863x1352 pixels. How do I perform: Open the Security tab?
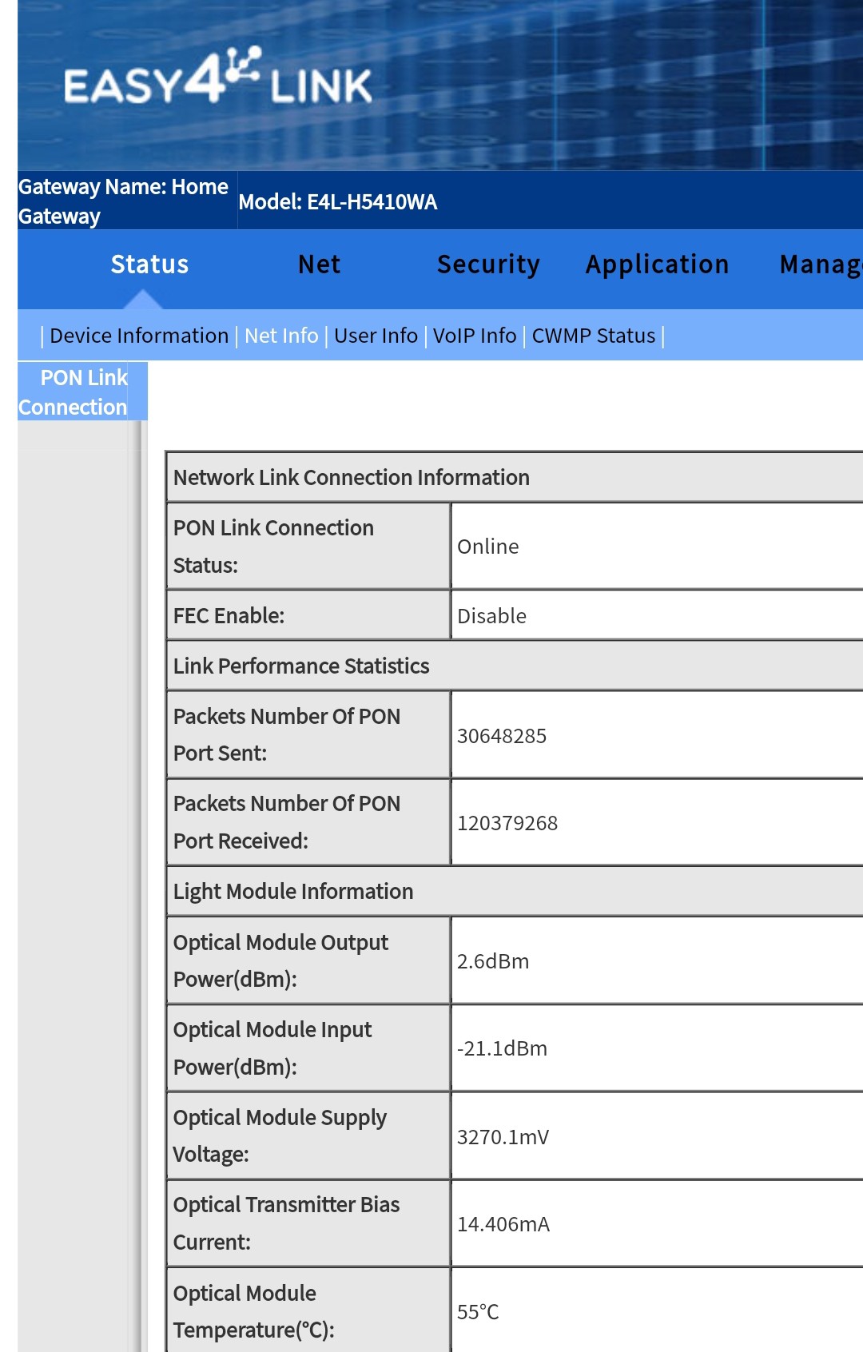click(x=488, y=264)
